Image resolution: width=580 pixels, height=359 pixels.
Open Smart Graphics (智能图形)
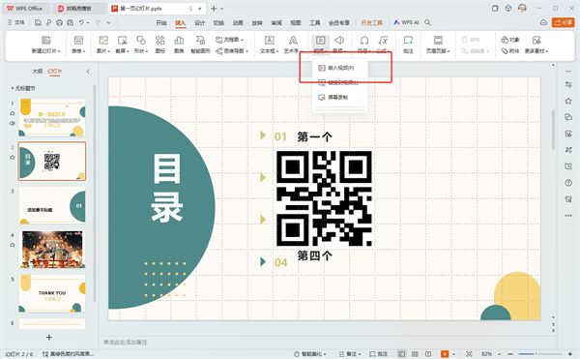coord(200,41)
